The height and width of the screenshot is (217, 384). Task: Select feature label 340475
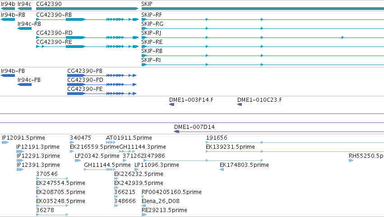point(81,138)
